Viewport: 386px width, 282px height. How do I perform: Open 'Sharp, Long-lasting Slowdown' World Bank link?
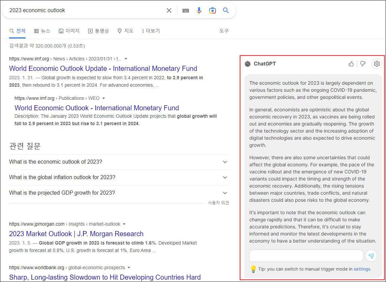(105, 277)
